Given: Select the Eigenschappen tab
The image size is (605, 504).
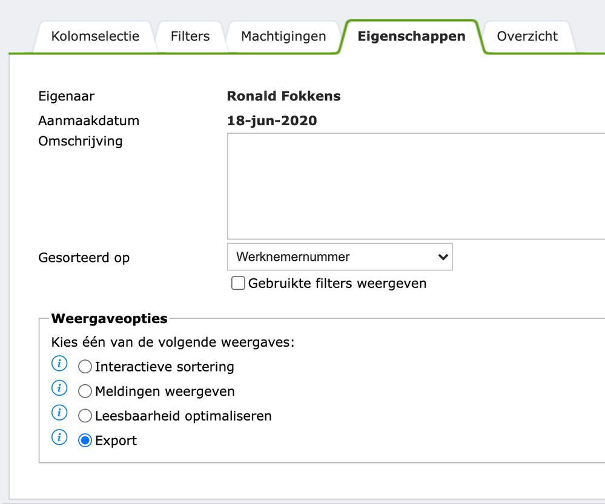Looking at the screenshot, I should click(x=411, y=36).
